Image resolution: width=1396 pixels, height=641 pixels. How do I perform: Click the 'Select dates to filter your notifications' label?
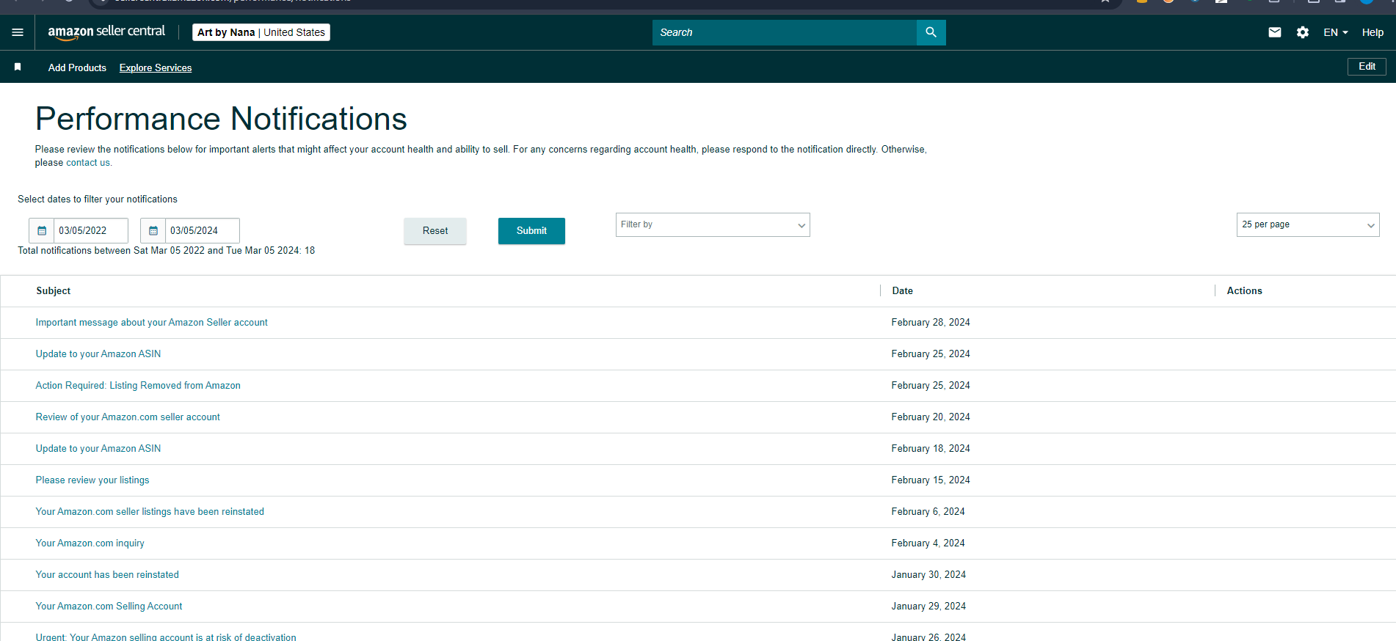coord(98,199)
